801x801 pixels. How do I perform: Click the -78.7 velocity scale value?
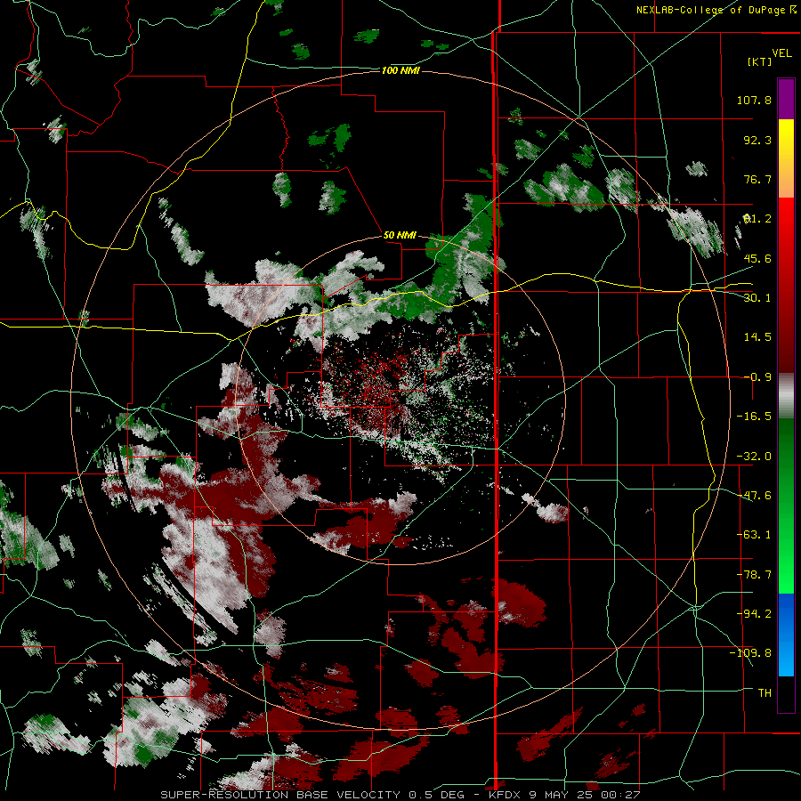point(754,575)
